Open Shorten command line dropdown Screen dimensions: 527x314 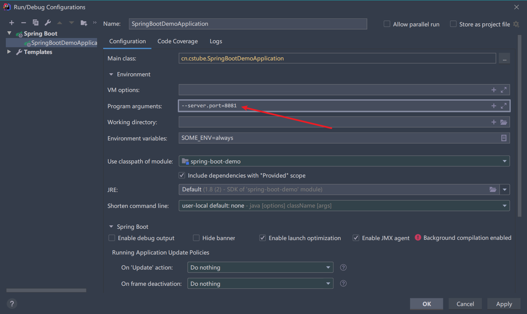[x=344, y=205]
